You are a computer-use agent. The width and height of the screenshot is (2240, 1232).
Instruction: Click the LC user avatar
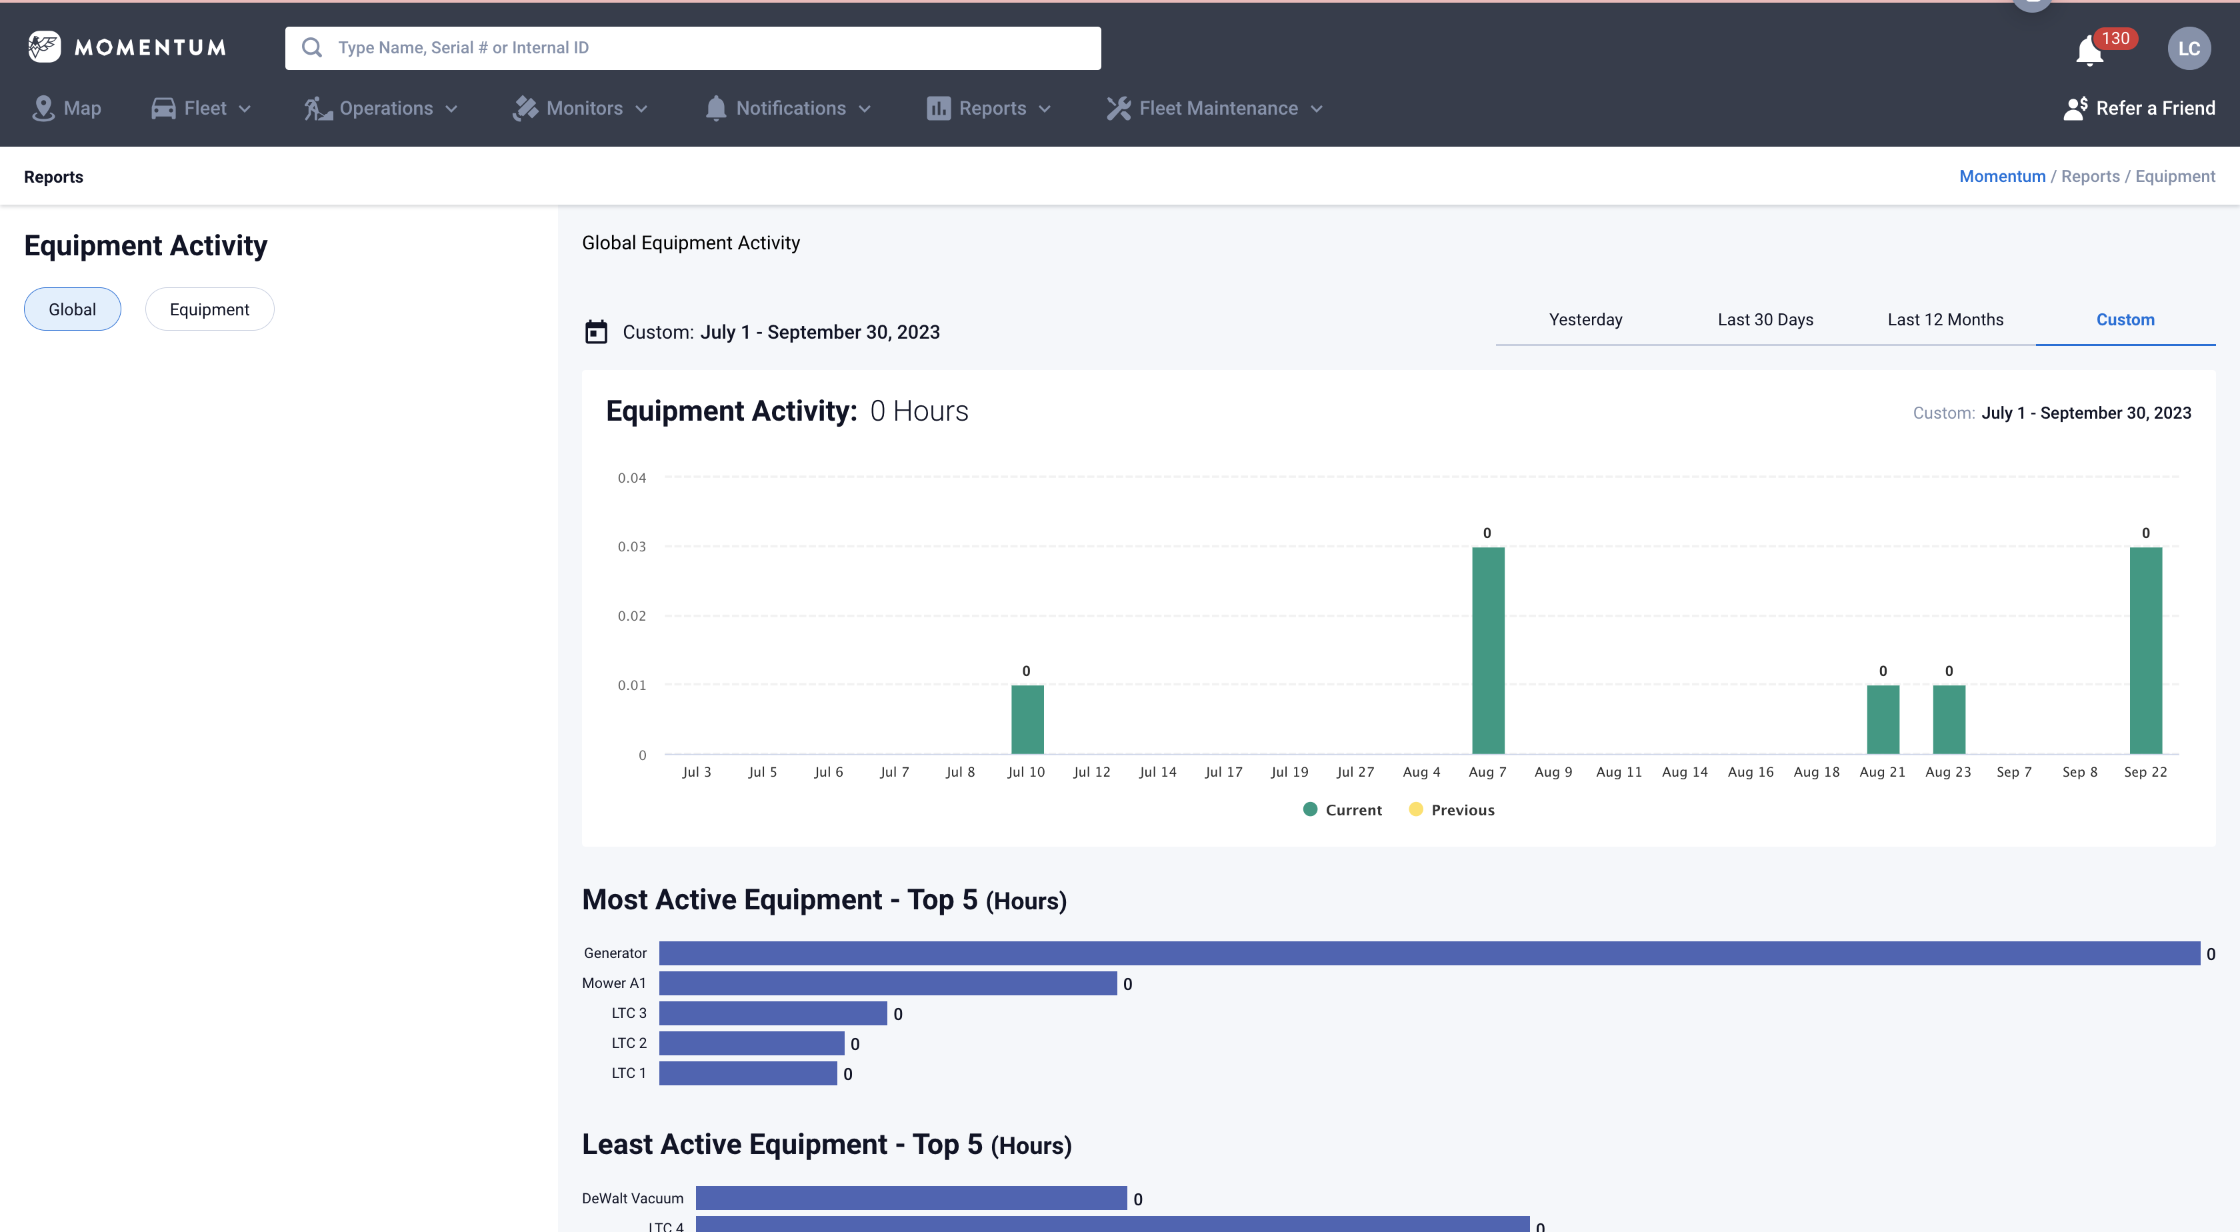tap(2189, 49)
